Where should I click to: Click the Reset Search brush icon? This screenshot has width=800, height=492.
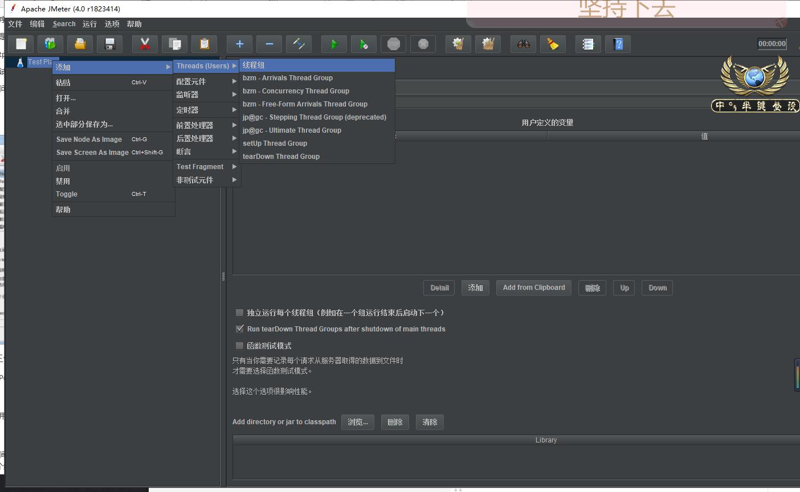click(553, 44)
